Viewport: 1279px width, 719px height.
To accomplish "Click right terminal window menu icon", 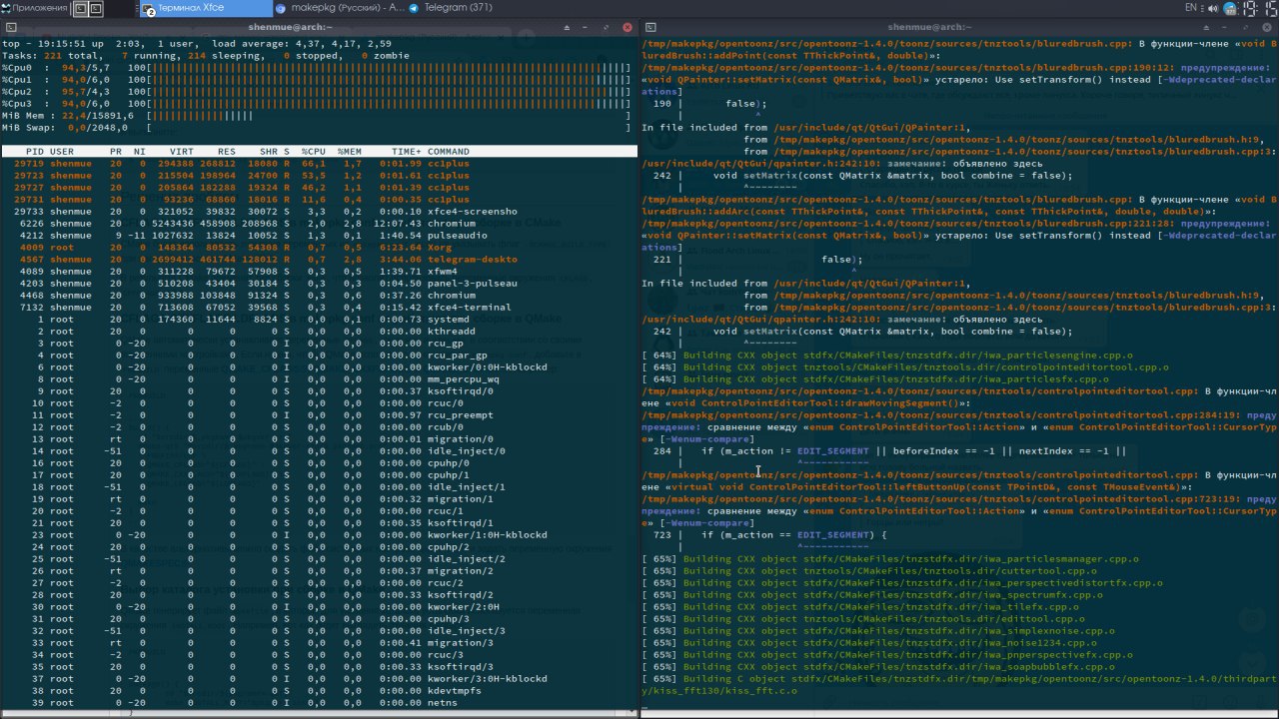I will [649, 27].
